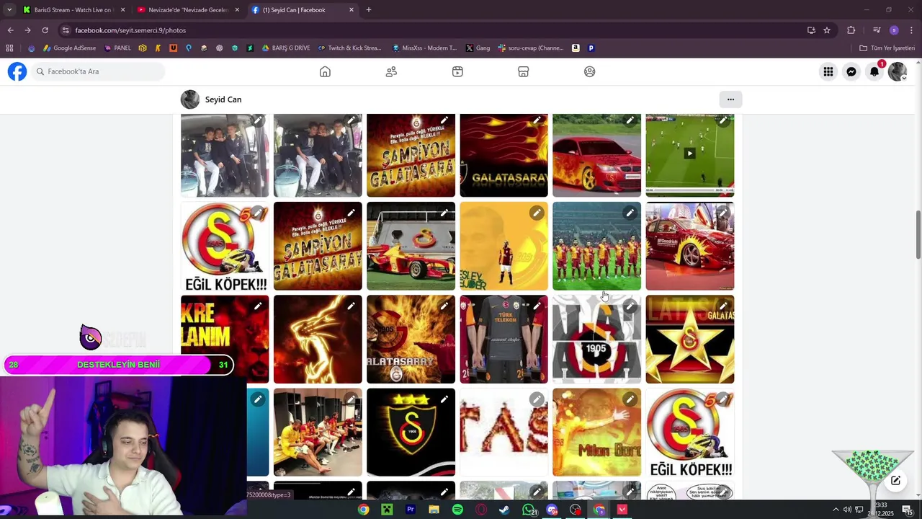Bookmark this page with the star icon

pyautogui.click(x=827, y=30)
